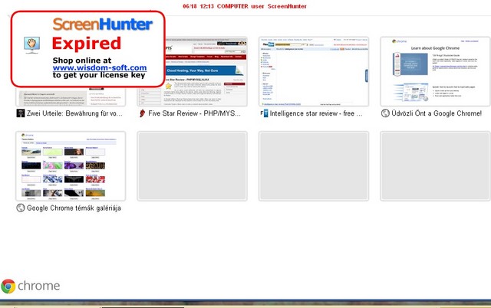
Task: Open the Intelligence star review thumbnail
Action: click(x=314, y=71)
